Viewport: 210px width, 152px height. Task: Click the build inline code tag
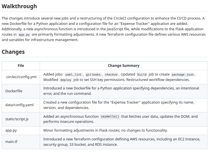[142, 74]
